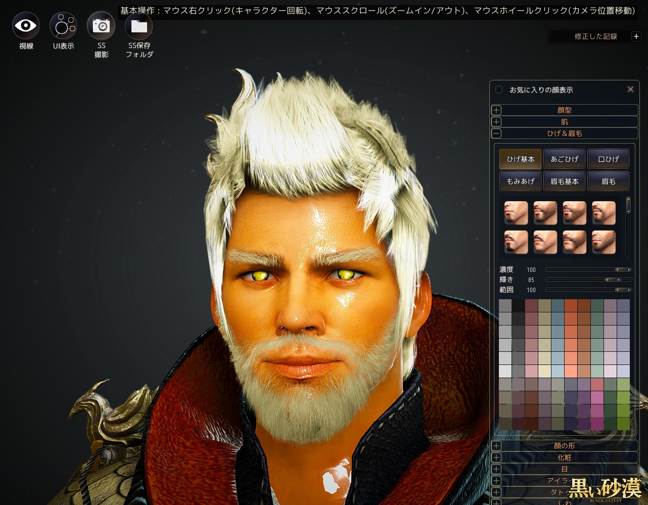This screenshot has height=505, width=648.
Task: Open the 口ひげ tab
Action: (x=609, y=159)
